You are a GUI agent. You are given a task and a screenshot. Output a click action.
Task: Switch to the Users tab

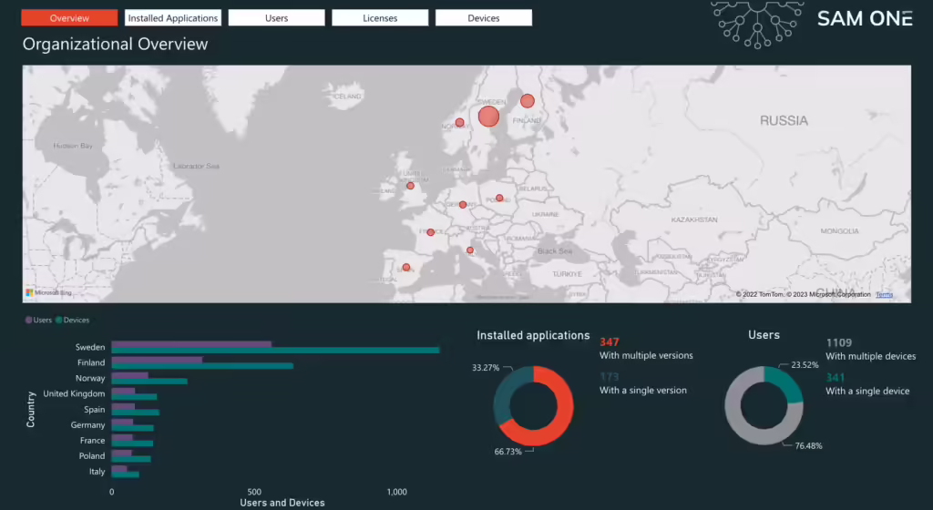click(x=276, y=18)
